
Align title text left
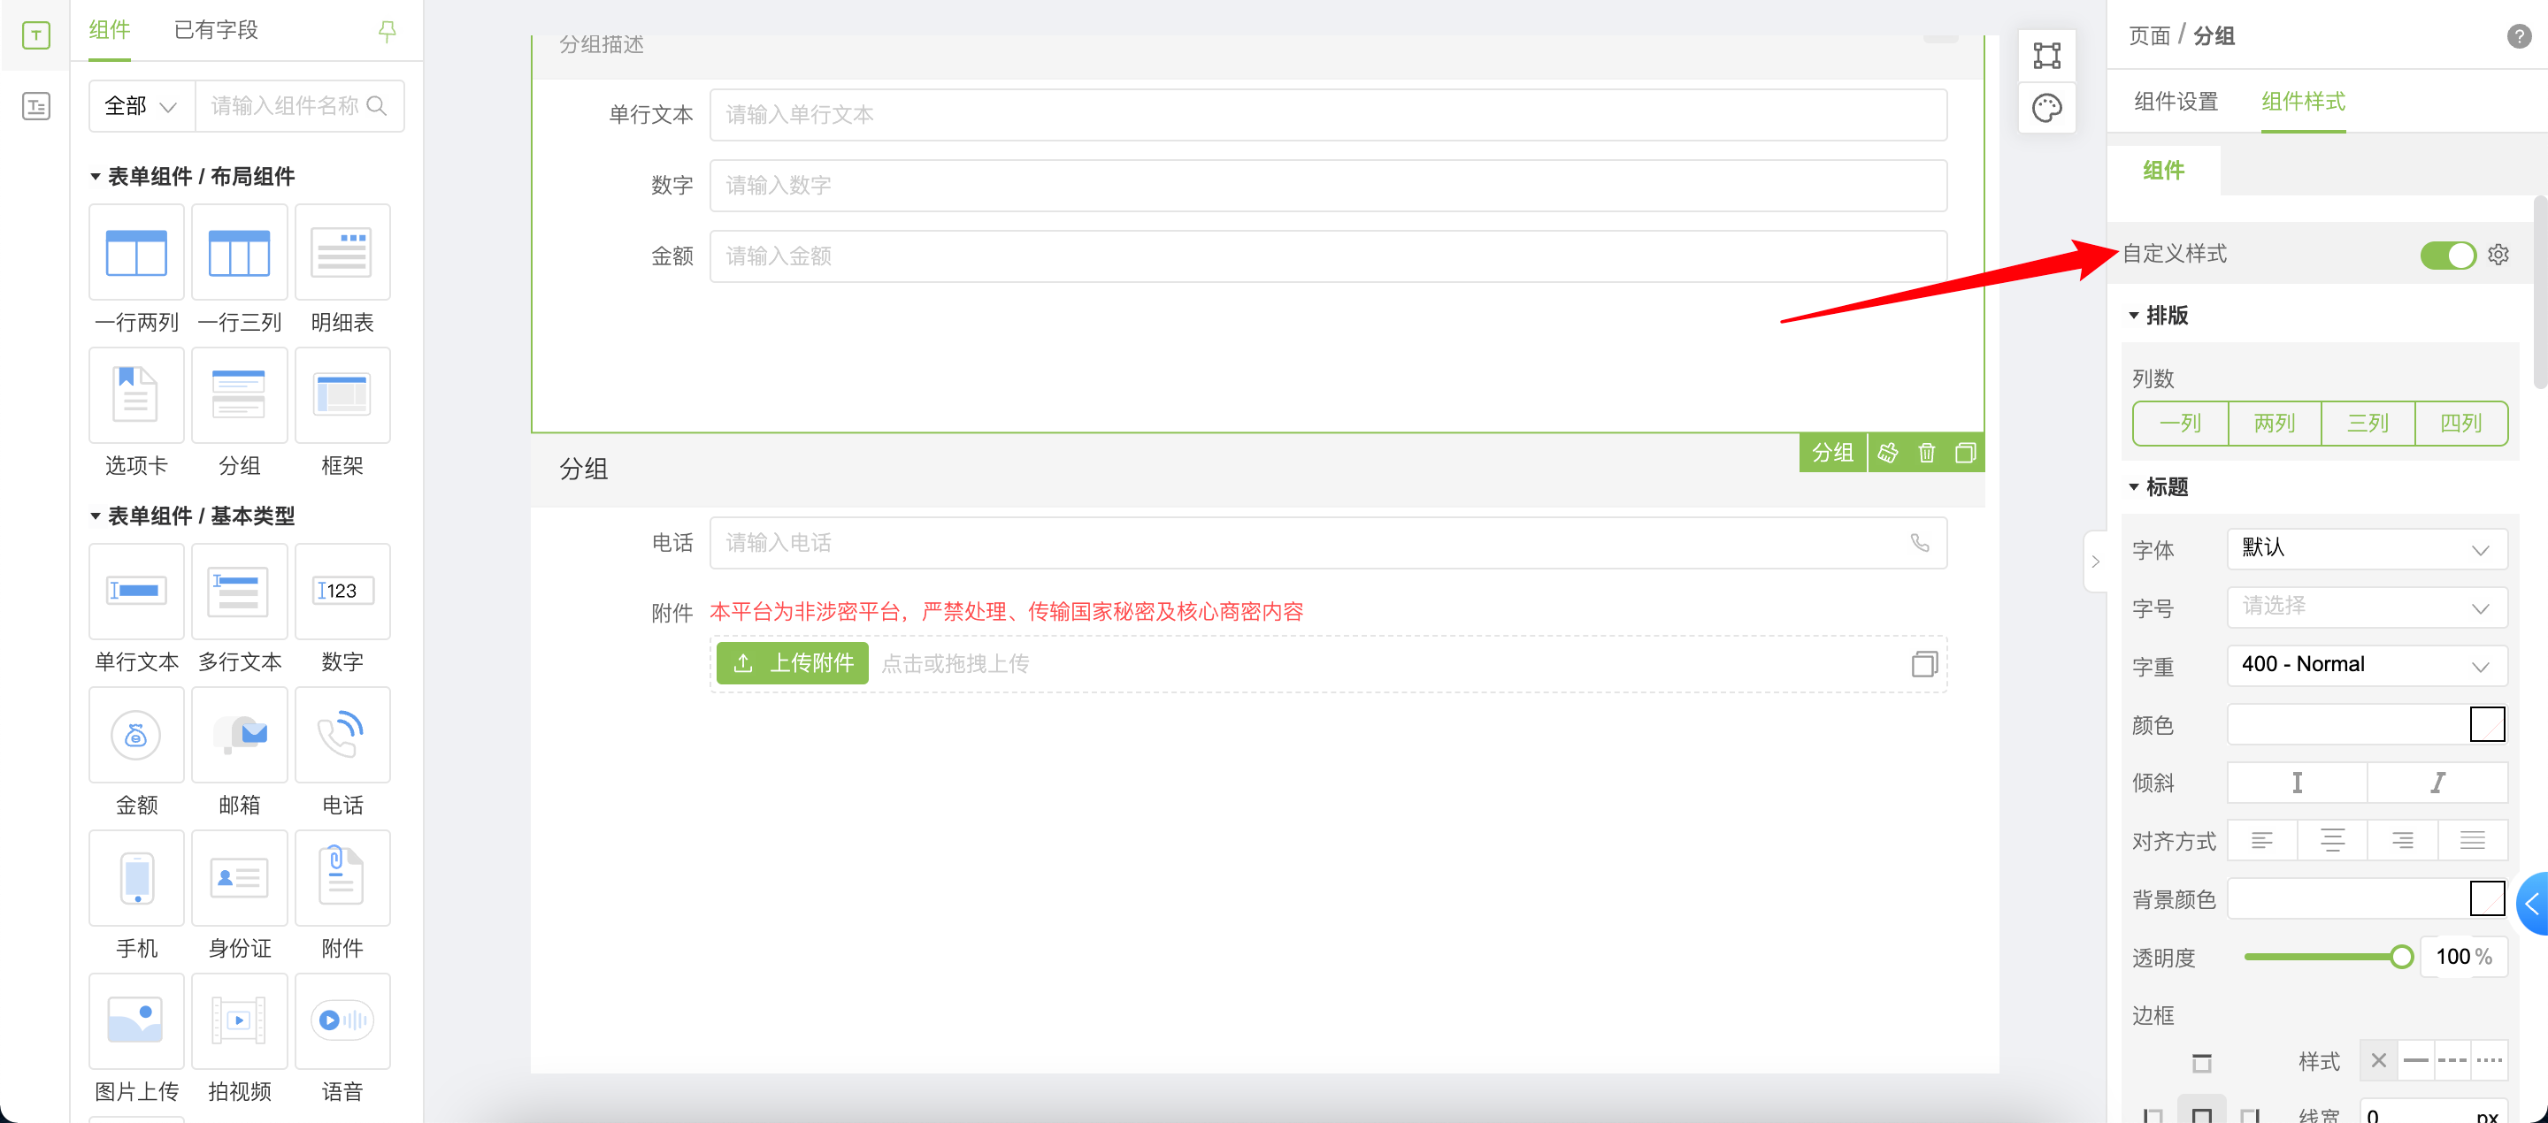[2262, 840]
